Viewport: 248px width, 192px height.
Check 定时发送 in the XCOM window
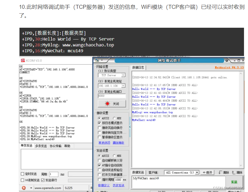(x=22, y=174)
